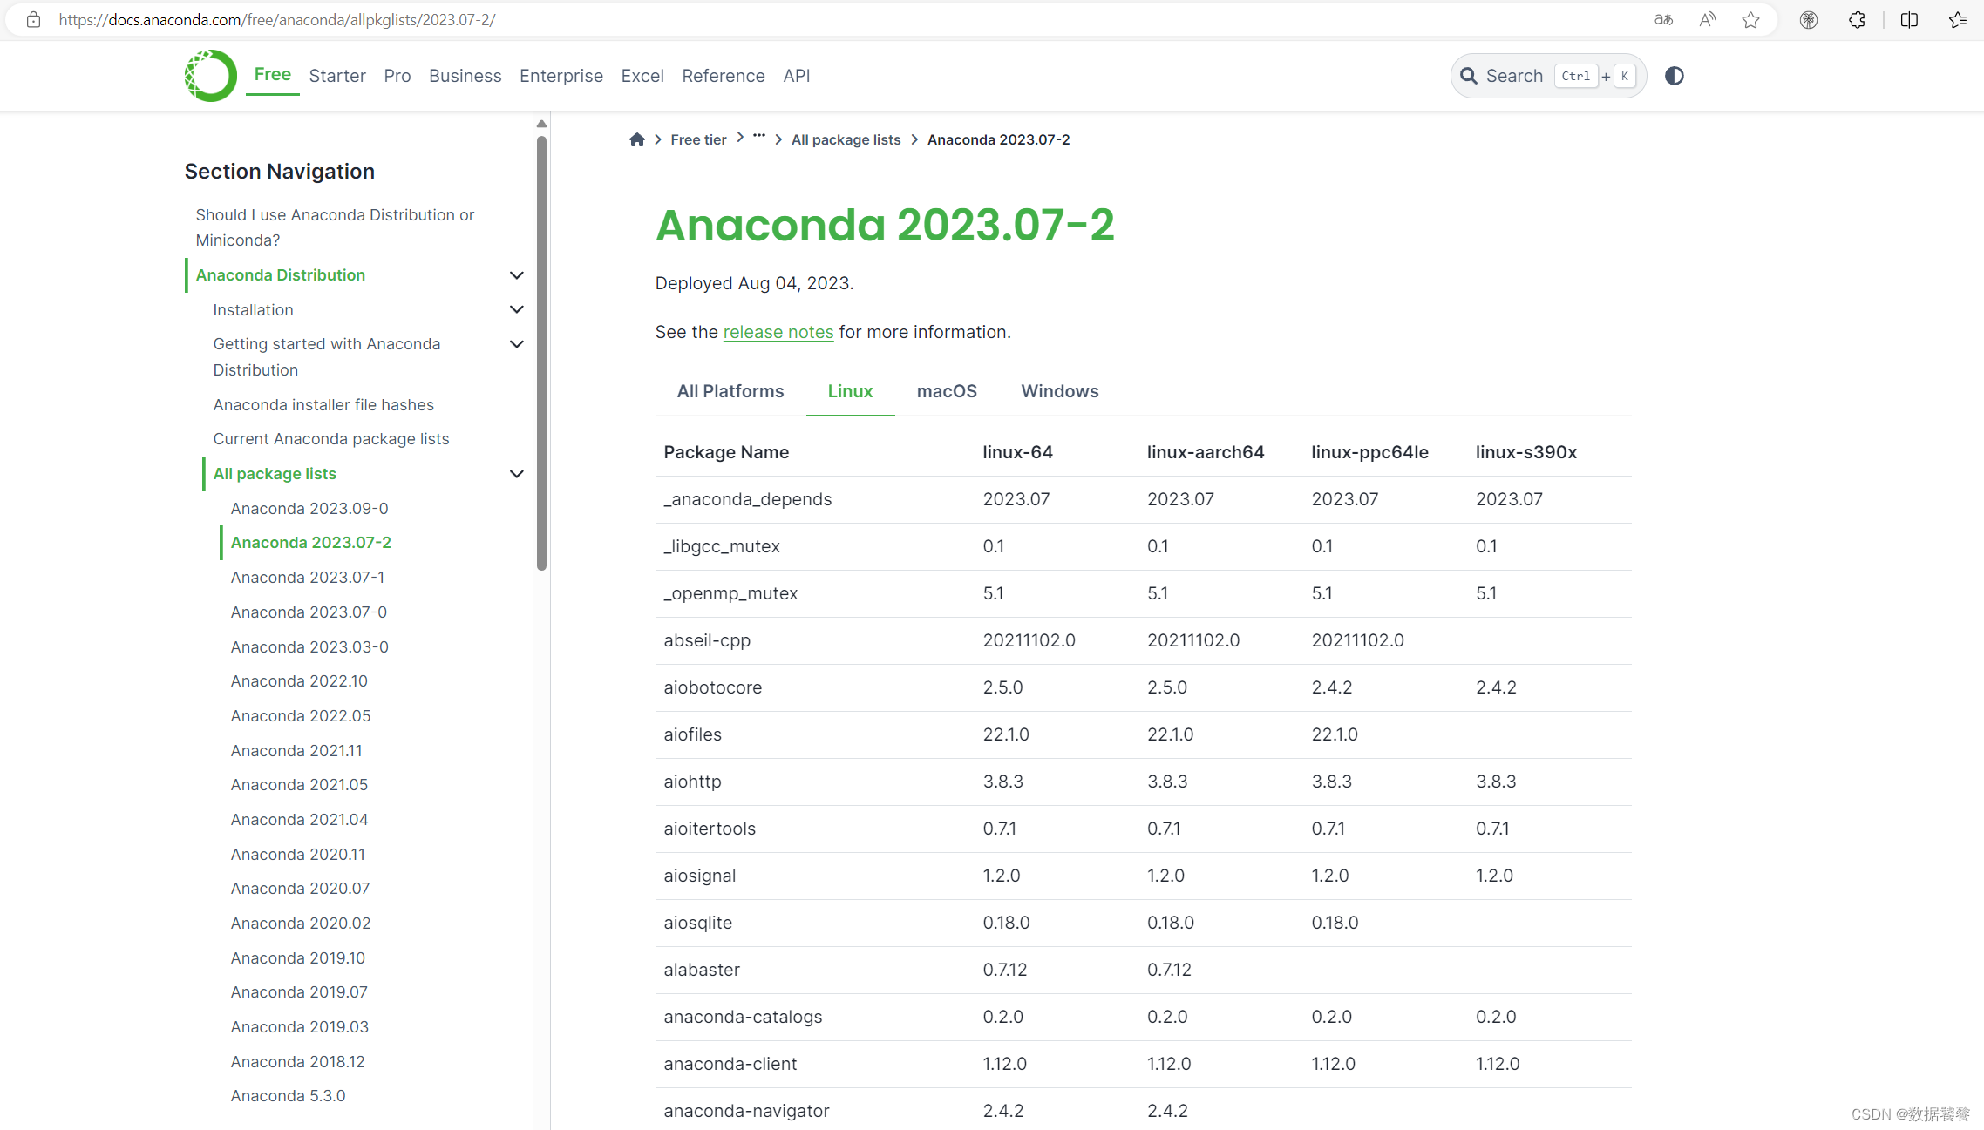Screen dimensions: 1984x1130
Task: Click the anaconda-navigator package name cell
Action: pyautogui.click(x=746, y=1111)
